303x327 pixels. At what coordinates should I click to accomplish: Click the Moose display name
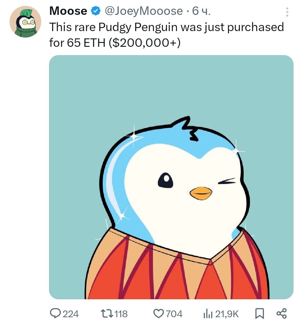[68, 11]
